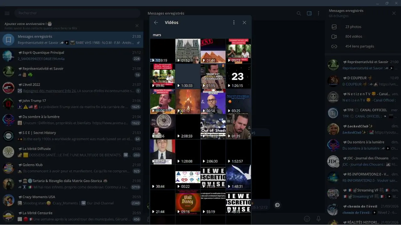Open the L'éveil 2022 channel
Image resolution: width=401 pixels, height=225 pixels.
tap(71, 88)
